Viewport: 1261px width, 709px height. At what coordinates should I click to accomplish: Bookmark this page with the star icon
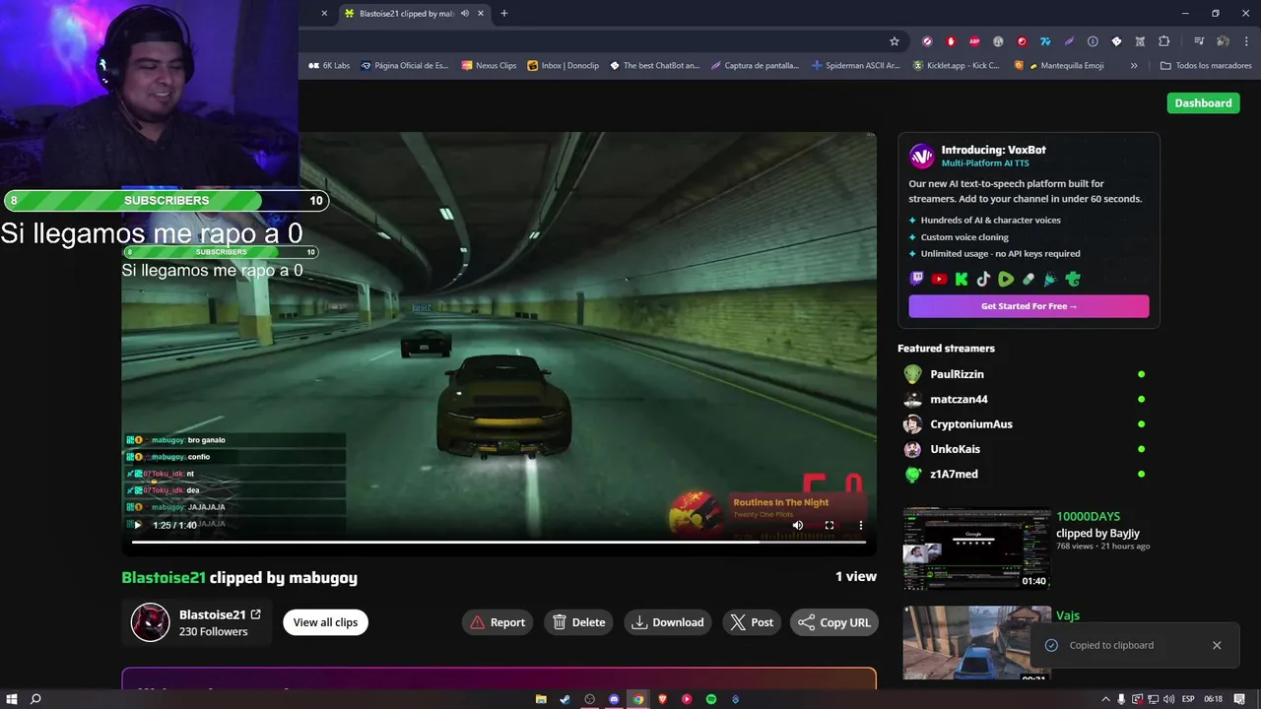(x=895, y=41)
